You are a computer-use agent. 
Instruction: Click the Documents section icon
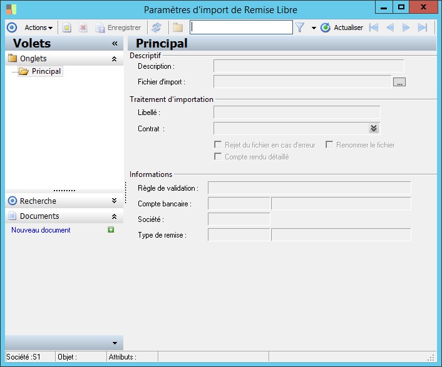[13, 216]
